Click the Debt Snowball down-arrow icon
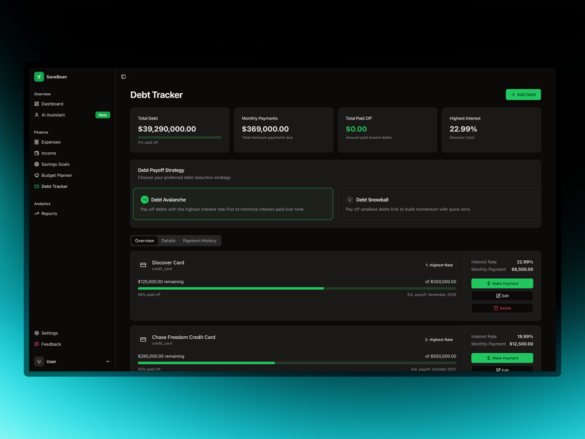This screenshot has width=585, height=439. click(x=350, y=200)
